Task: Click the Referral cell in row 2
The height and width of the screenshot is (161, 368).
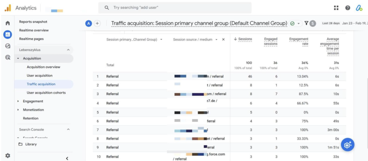Action: (112, 85)
